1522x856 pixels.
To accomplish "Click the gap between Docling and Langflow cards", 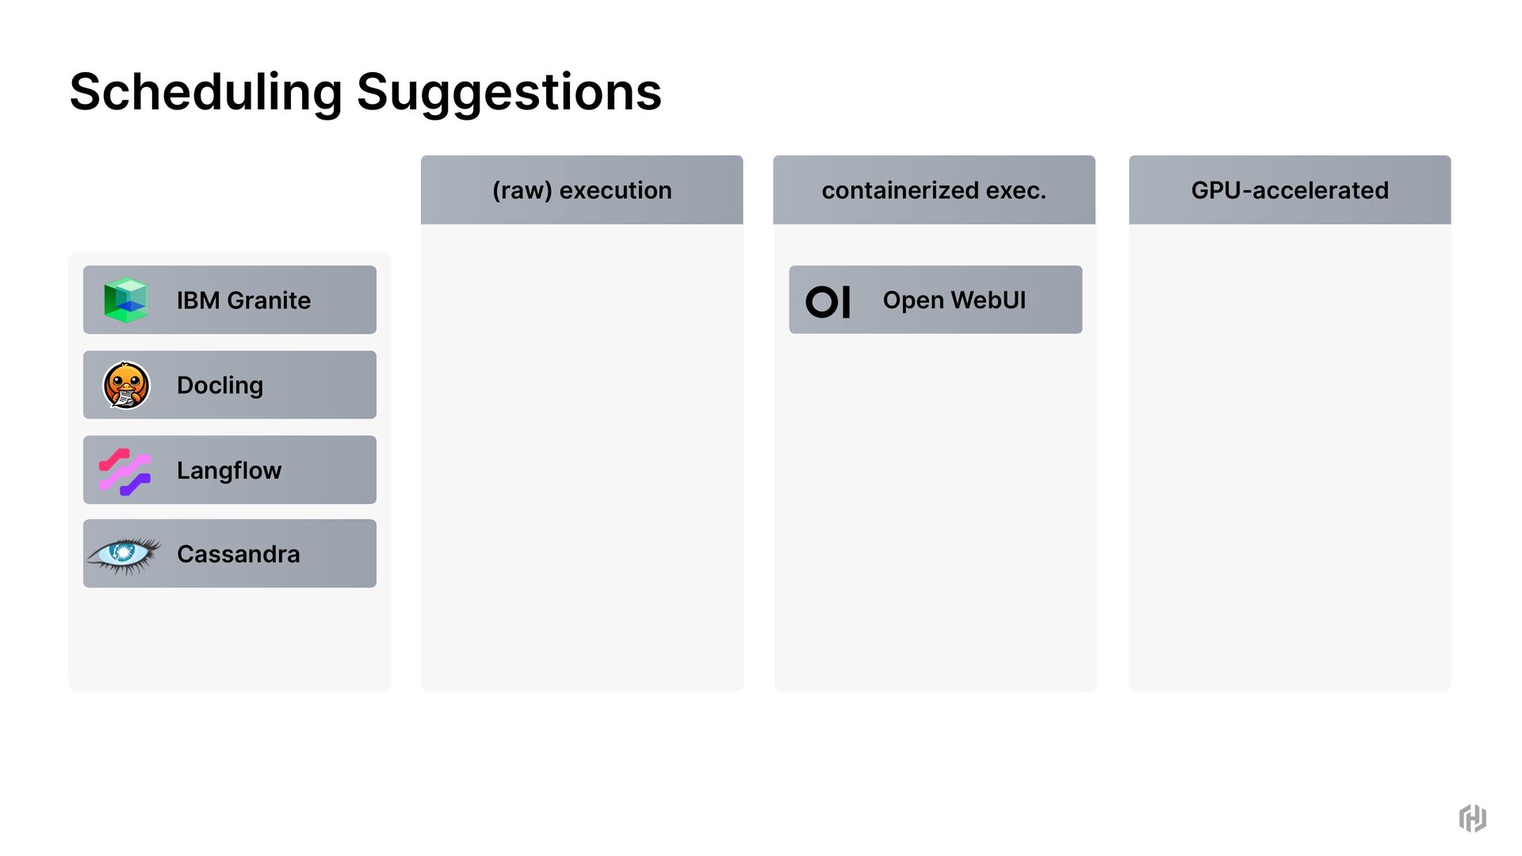I will click(230, 427).
